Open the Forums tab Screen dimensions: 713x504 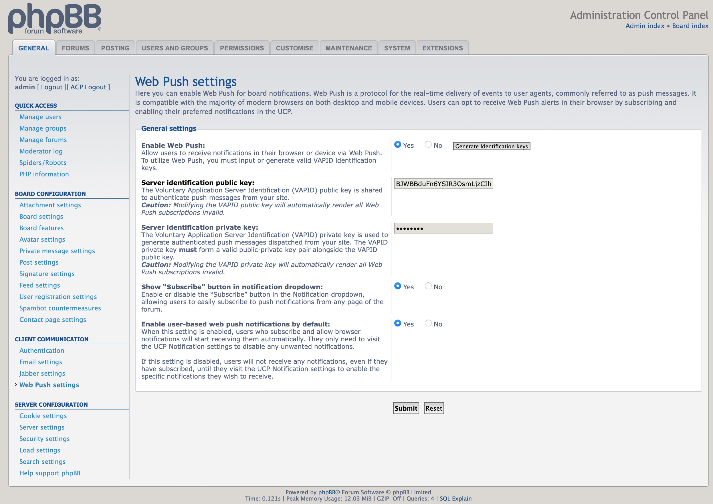[75, 48]
